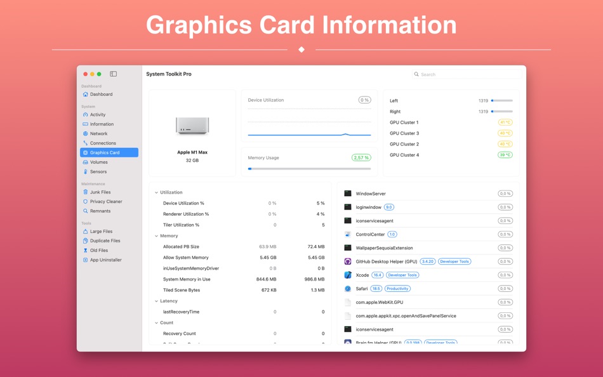
Task: Click the Developer Tools tag on Xcode
Action: [402, 275]
